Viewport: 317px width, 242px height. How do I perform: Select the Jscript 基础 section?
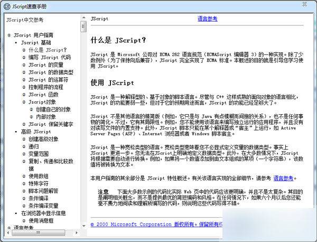coord(36,43)
